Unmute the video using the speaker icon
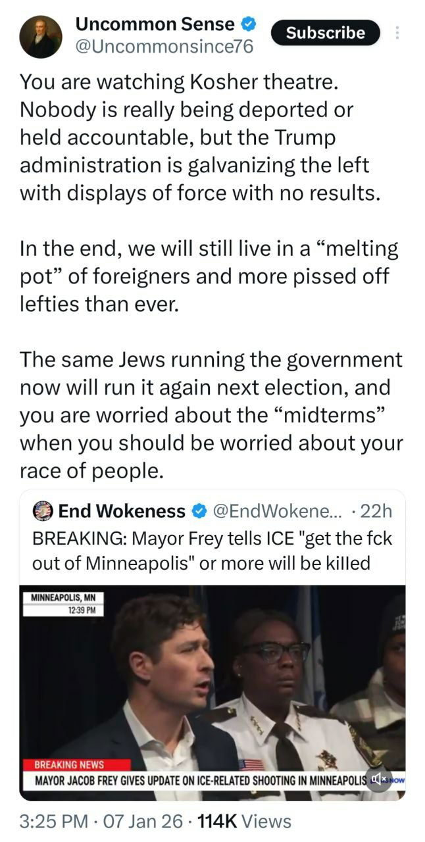 tap(379, 779)
